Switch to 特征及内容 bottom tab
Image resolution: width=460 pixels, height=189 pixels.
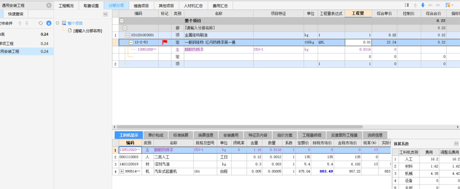258,135
